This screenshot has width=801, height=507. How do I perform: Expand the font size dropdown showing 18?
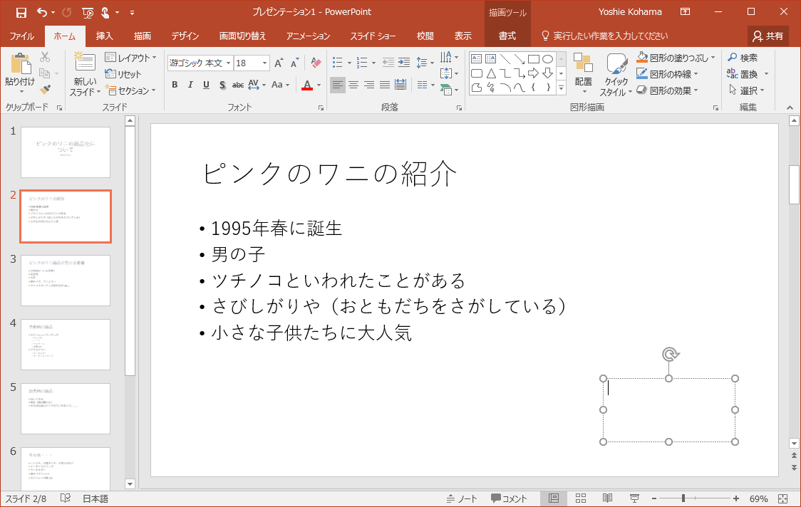[265, 63]
